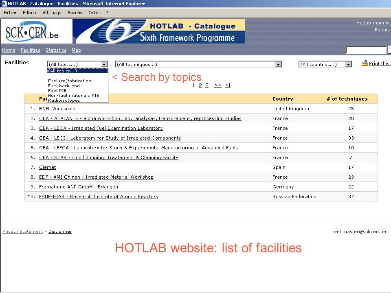
Task: Open the Facilities navigation link
Action: tap(31, 50)
